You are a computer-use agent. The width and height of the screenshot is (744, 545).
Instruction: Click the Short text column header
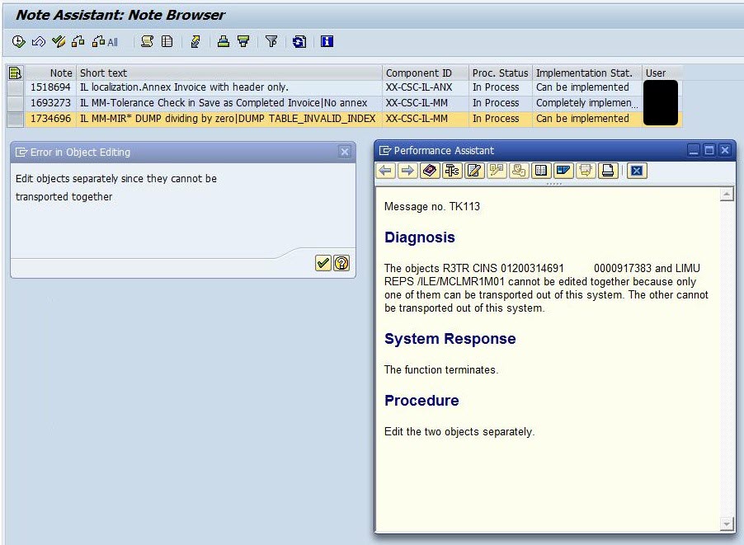pos(229,73)
